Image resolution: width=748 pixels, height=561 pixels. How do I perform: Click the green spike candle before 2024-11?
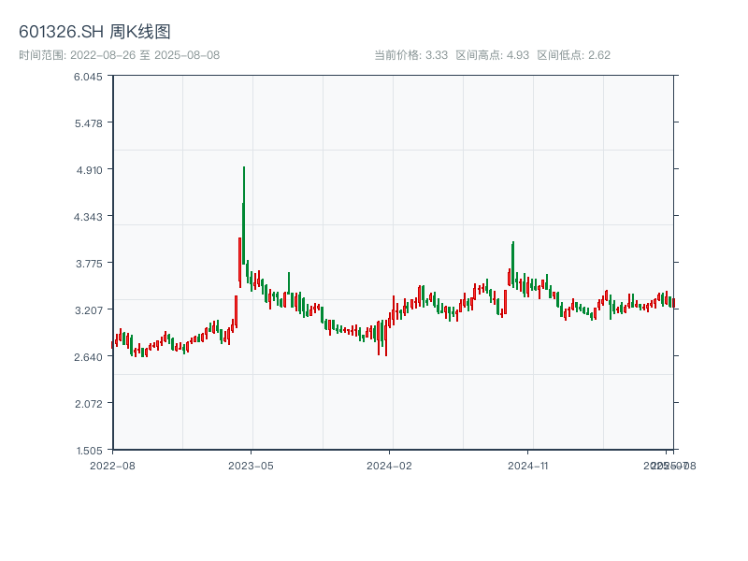pos(513,262)
